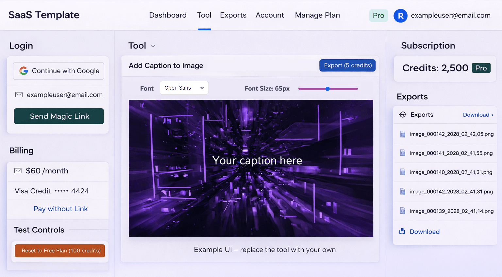Click Export (5 credits) button
This screenshot has width=502, height=277.
click(347, 65)
